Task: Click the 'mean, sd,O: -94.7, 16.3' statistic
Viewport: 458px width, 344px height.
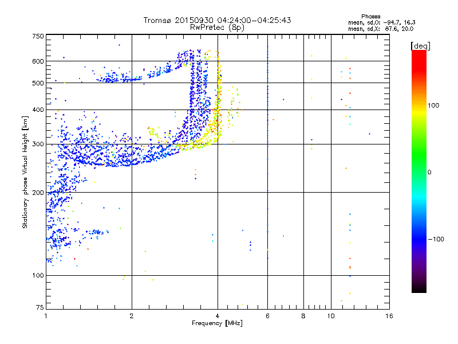Action: (x=381, y=22)
